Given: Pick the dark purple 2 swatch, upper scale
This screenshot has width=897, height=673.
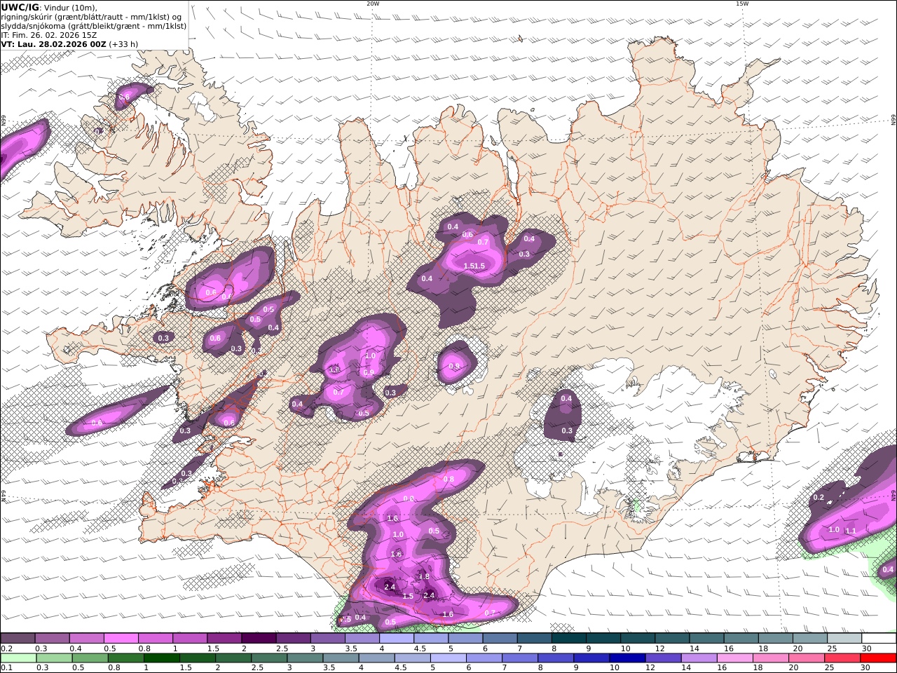Looking at the screenshot, I should pyautogui.click(x=258, y=638).
